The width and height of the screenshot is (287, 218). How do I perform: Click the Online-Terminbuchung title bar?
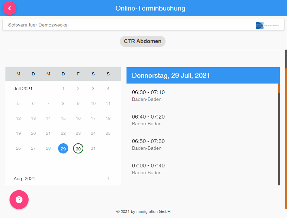coord(150,8)
